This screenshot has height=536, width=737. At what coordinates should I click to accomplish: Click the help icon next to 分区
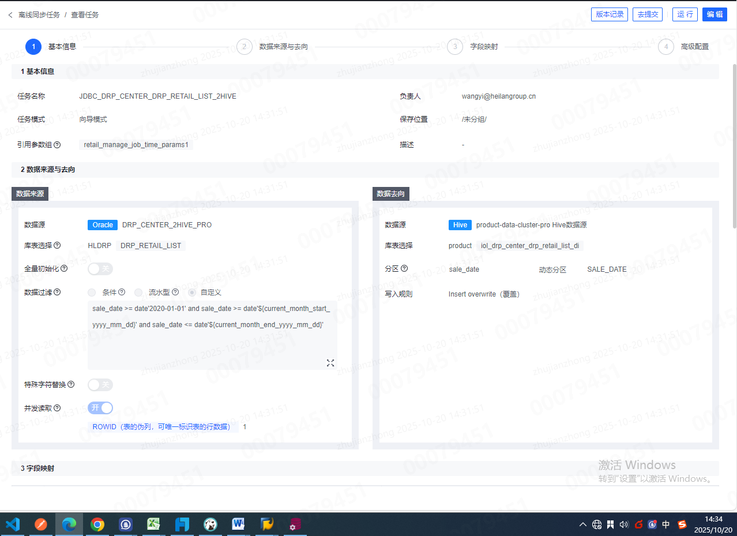click(404, 269)
